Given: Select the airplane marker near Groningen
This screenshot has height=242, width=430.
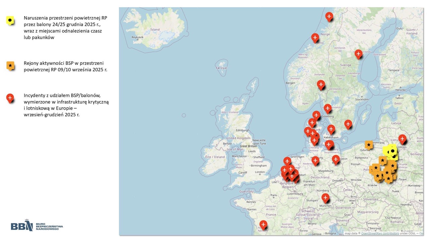Looking at the screenshot, I should [x=287, y=161].
